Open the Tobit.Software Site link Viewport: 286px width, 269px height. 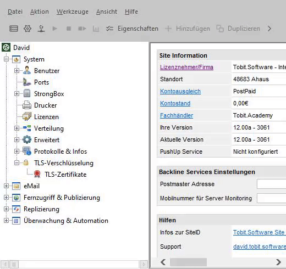point(259,232)
